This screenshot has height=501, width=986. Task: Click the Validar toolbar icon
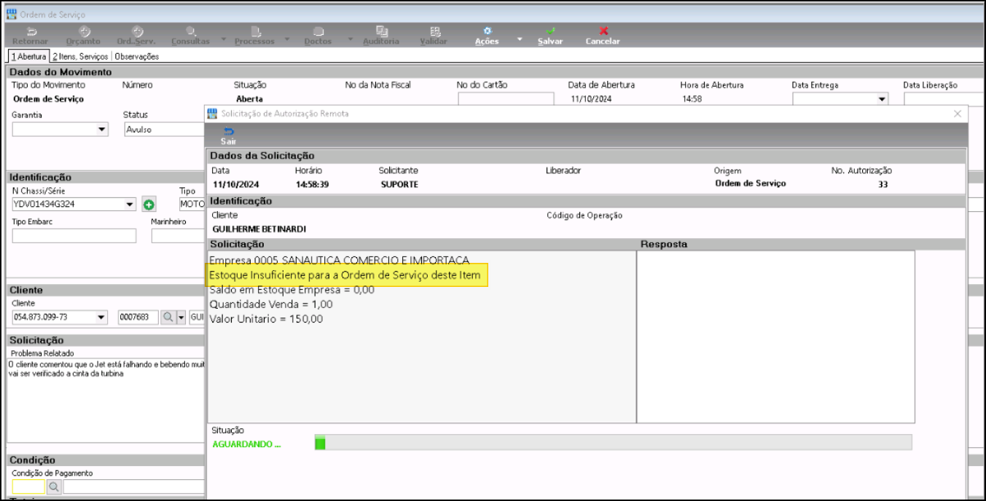pos(434,31)
